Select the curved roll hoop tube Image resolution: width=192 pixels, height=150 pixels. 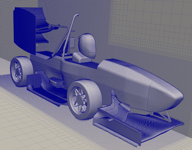[70, 35]
